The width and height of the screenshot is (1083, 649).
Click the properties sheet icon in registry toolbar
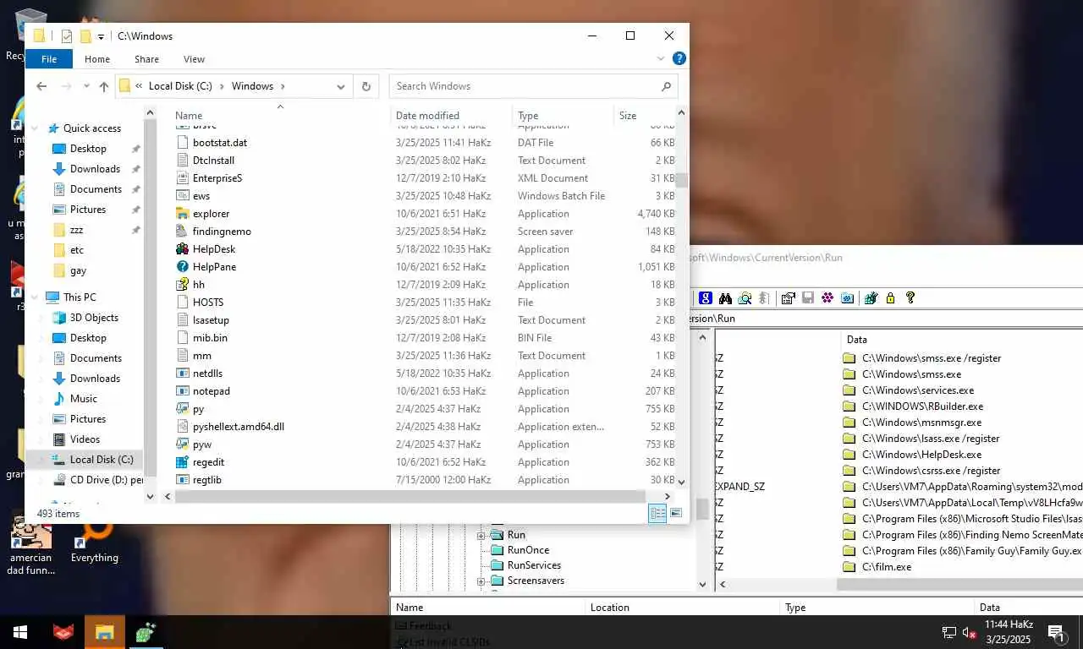click(788, 297)
